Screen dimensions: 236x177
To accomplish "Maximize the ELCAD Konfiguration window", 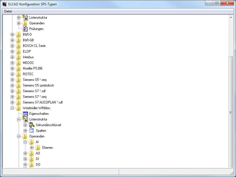I will click(x=217, y=3).
